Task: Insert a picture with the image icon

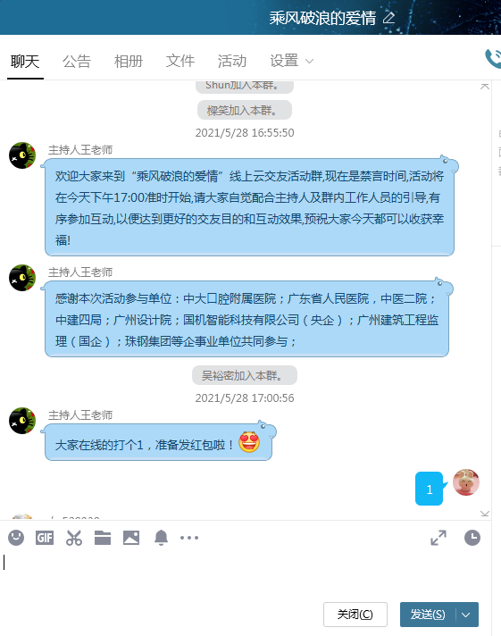Action: (x=131, y=538)
